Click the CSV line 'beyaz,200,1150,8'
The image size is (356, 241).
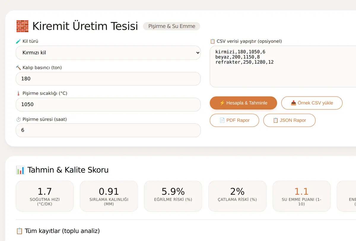(x=238, y=57)
